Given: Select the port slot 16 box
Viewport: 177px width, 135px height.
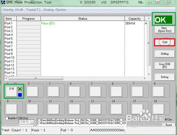Looking at the screenshot, I should point(159,109).
